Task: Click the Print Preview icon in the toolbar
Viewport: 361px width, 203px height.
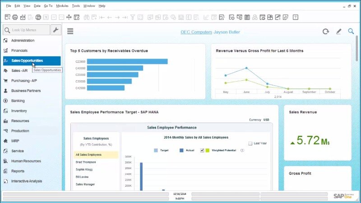Action: click(7, 17)
